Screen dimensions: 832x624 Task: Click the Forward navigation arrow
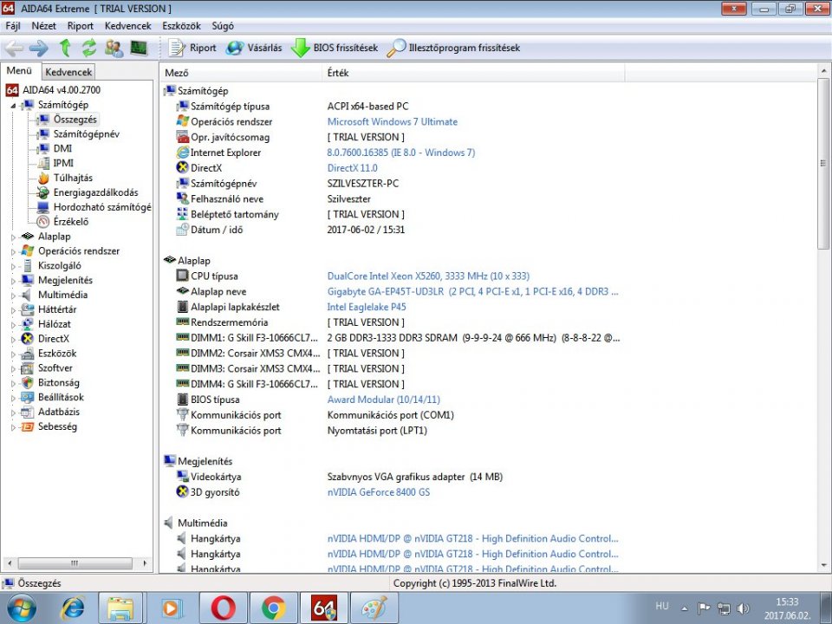39,49
